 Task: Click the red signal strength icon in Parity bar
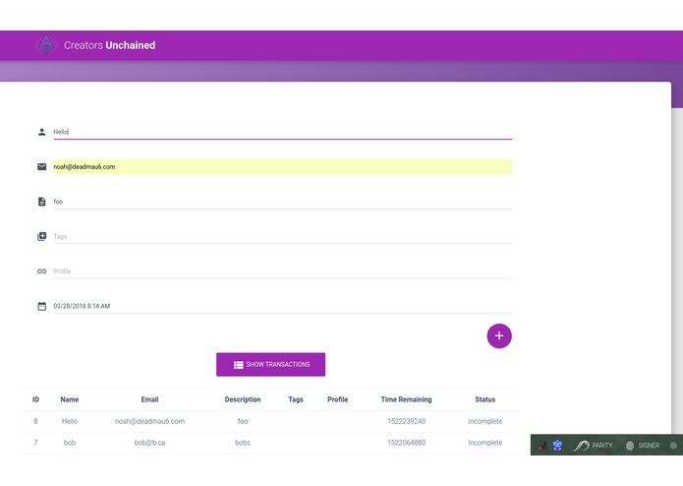[x=541, y=446]
